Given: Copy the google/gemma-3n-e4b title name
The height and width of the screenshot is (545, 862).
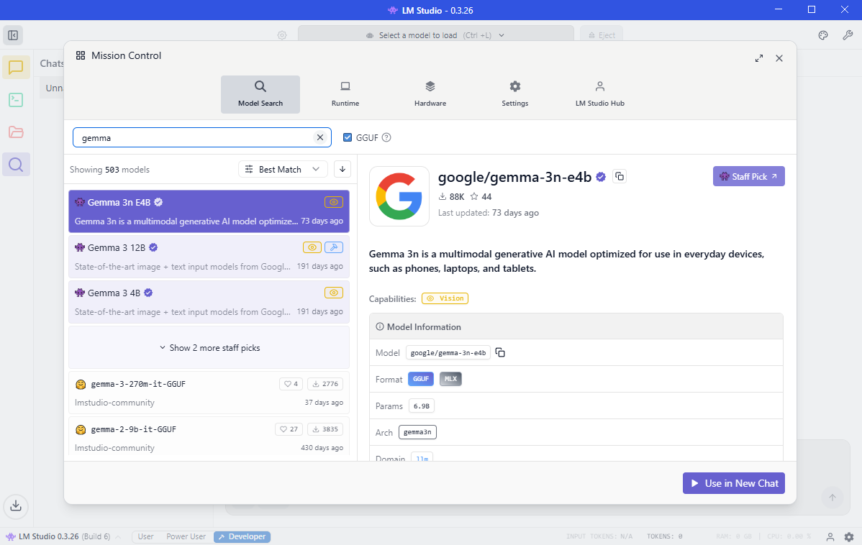Looking at the screenshot, I should pos(620,177).
